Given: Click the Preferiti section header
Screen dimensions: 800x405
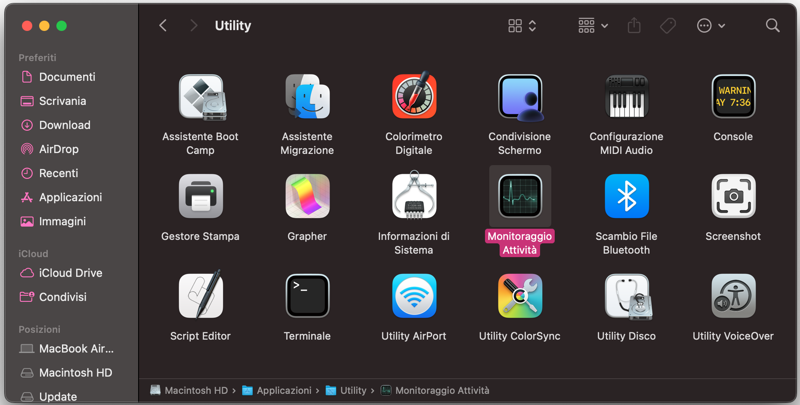Looking at the screenshot, I should pos(37,58).
